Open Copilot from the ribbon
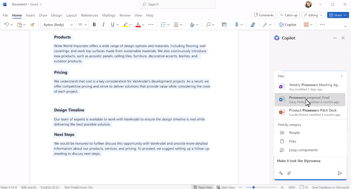This screenshot has height=189, width=351. click(288, 25)
